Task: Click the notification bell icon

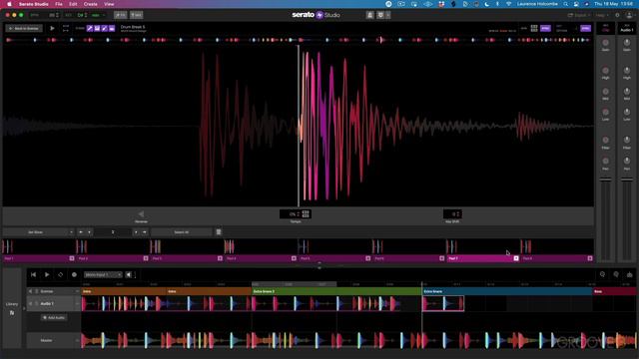Action: tap(370, 15)
